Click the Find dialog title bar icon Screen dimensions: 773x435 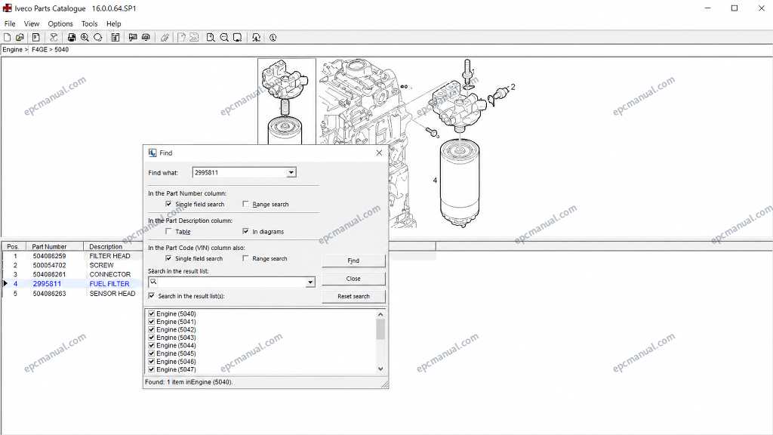click(x=152, y=153)
